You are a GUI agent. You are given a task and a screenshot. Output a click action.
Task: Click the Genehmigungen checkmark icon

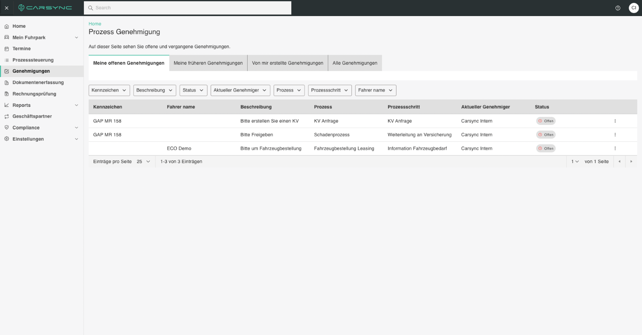pyautogui.click(x=6, y=71)
